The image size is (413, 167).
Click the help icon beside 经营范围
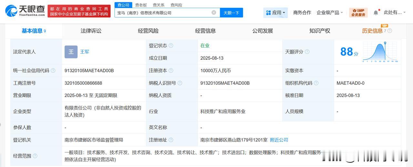tap(35, 156)
